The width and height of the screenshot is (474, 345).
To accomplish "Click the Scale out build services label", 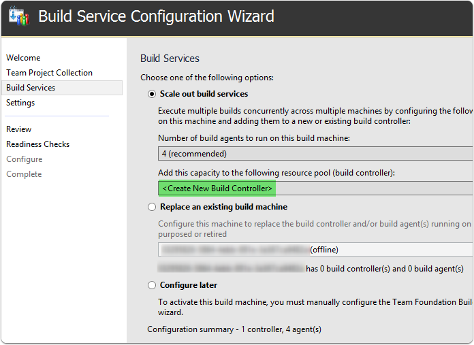I will (204, 94).
